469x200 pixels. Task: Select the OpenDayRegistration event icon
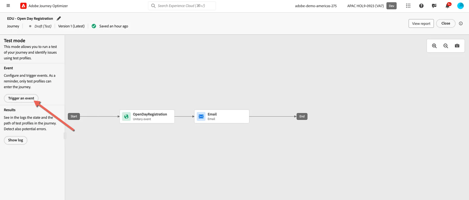126,116
